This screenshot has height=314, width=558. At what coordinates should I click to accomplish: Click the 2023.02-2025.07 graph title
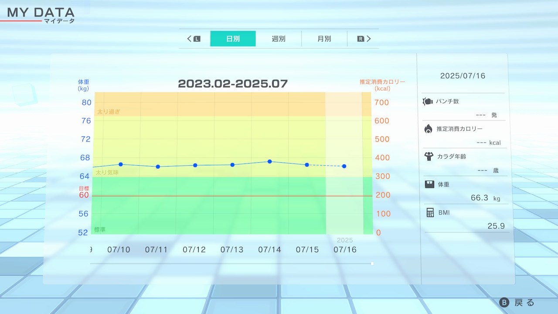pyautogui.click(x=233, y=84)
